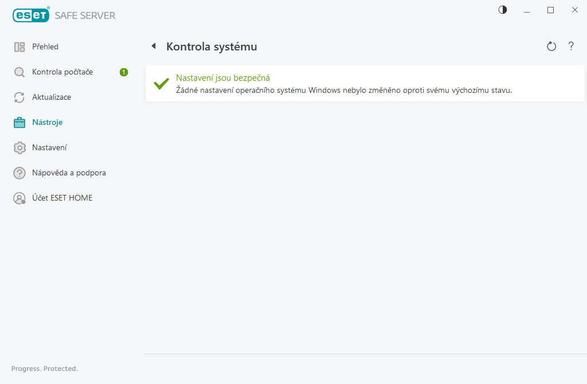The width and height of the screenshot is (587, 384).
Task: Click the Nastavení jsou bezpečná heading
Action: pyautogui.click(x=224, y=77)
